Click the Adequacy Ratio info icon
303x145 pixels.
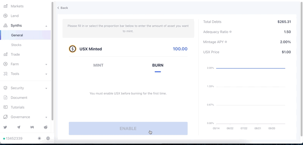(230, 32)
